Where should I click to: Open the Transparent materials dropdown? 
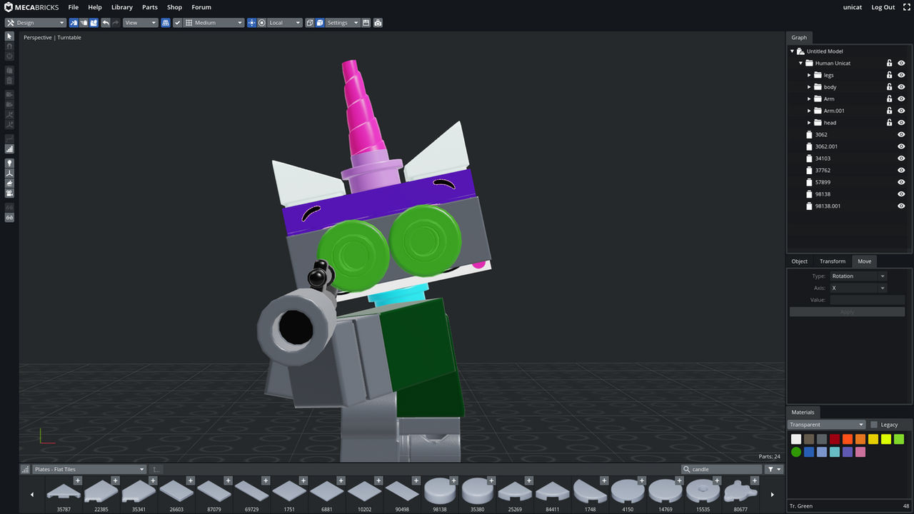click(x=827, y=425)
